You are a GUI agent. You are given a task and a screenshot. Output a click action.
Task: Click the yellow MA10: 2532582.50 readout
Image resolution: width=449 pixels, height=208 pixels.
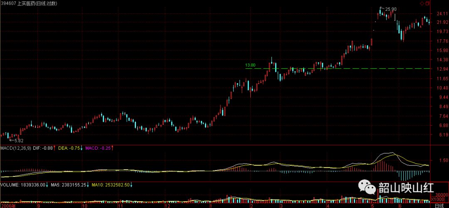pos(110,185)
